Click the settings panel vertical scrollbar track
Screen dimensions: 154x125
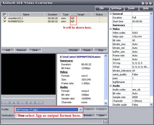click(151, 59)
